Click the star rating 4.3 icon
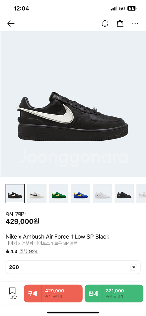The height and width of the screenshot is (316, 146). click(x=8, y=251)
